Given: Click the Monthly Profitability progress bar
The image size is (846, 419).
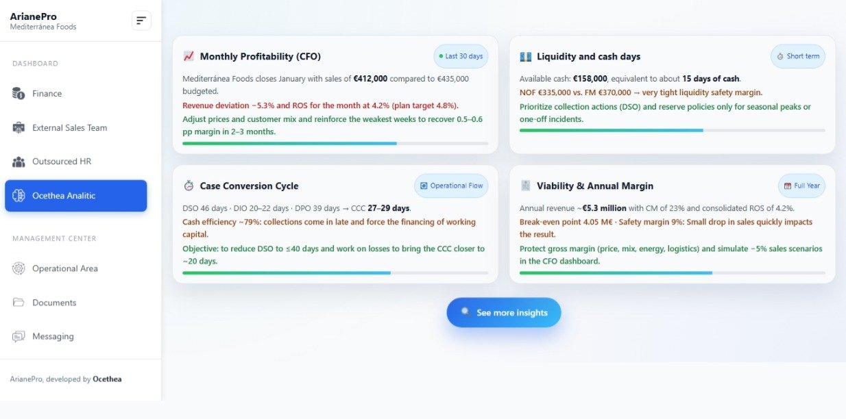Looking at the screenshot, I should point(335,143).
